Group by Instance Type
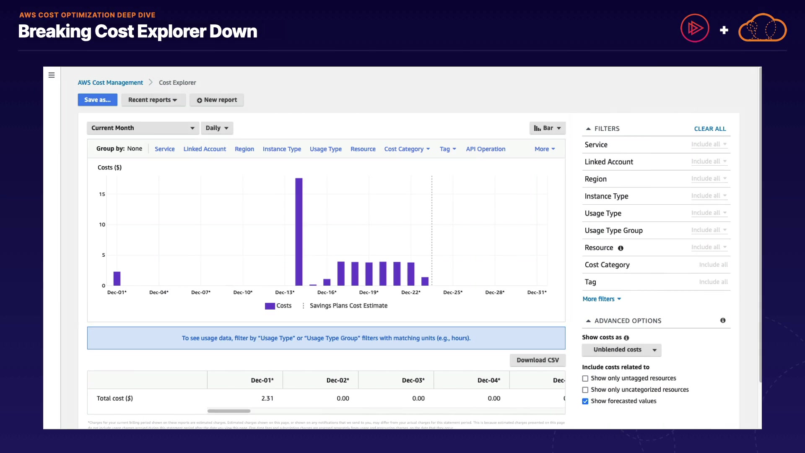The image size is (805, 453). click(282, 149)
